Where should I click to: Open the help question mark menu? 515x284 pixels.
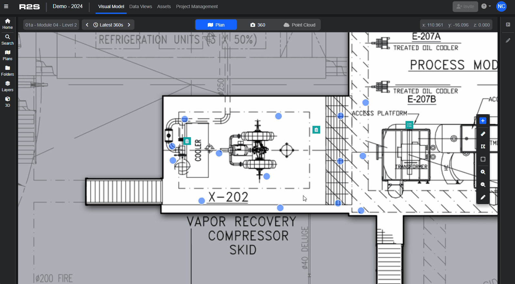tap(486, 6)
